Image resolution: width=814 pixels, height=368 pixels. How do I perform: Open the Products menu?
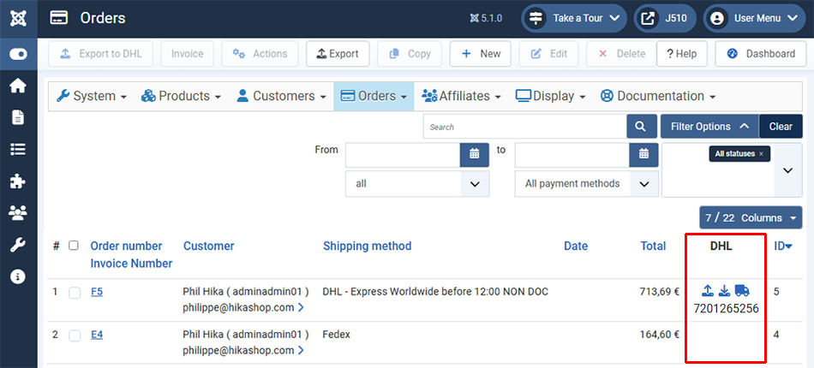[181, 96]
